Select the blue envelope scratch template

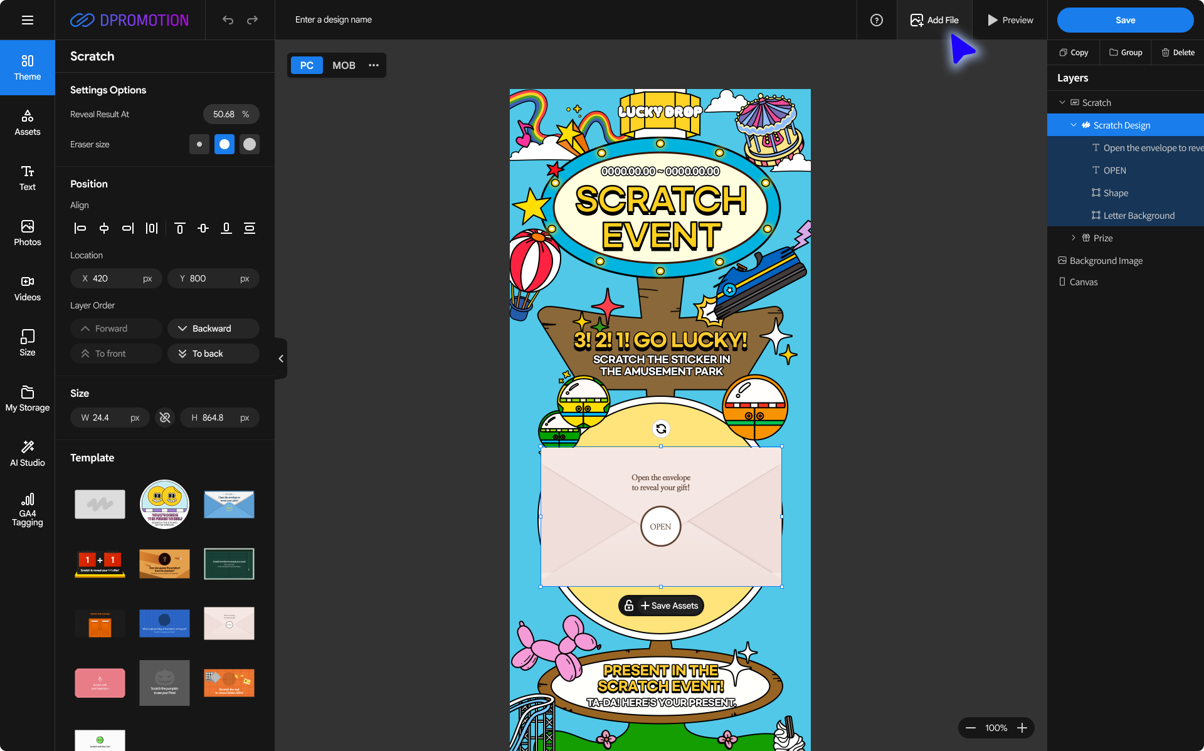tap(229, 505)
